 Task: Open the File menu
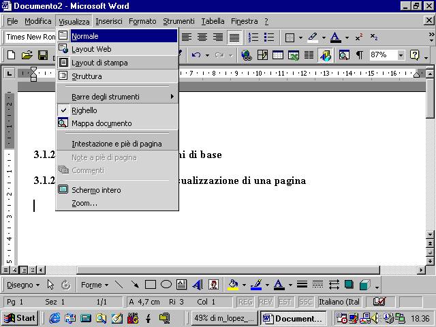pyautogui.click(x=12, y=21)
